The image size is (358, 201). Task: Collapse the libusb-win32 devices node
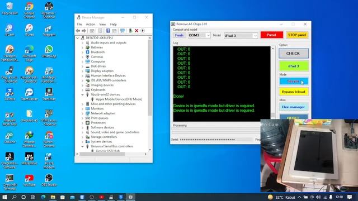82,94
